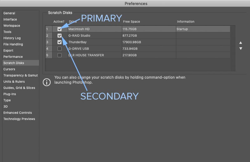Open Transparency & Gamut preferences
250x162 pixels.
[21, 75]
